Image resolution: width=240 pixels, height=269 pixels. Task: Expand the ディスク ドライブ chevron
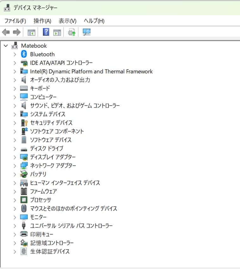click(x=15, y=149)
